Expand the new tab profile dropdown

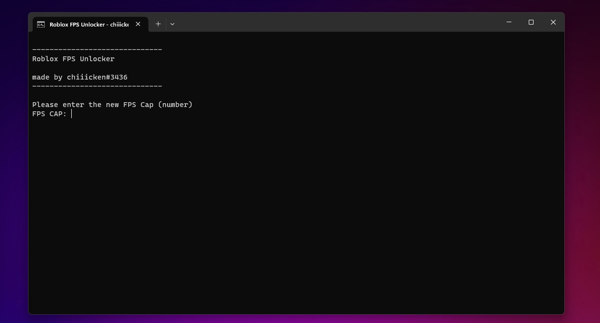click(172, 24)
